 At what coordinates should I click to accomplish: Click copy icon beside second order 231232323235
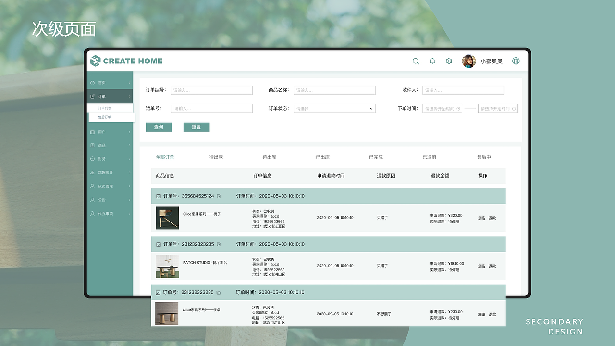point(219,244)
